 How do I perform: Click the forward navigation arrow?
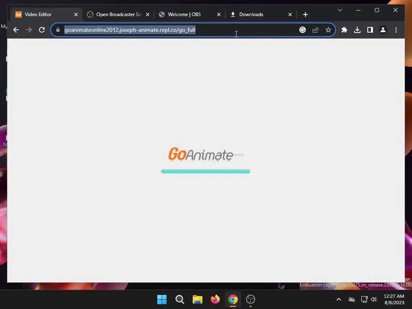coord(29,30)
